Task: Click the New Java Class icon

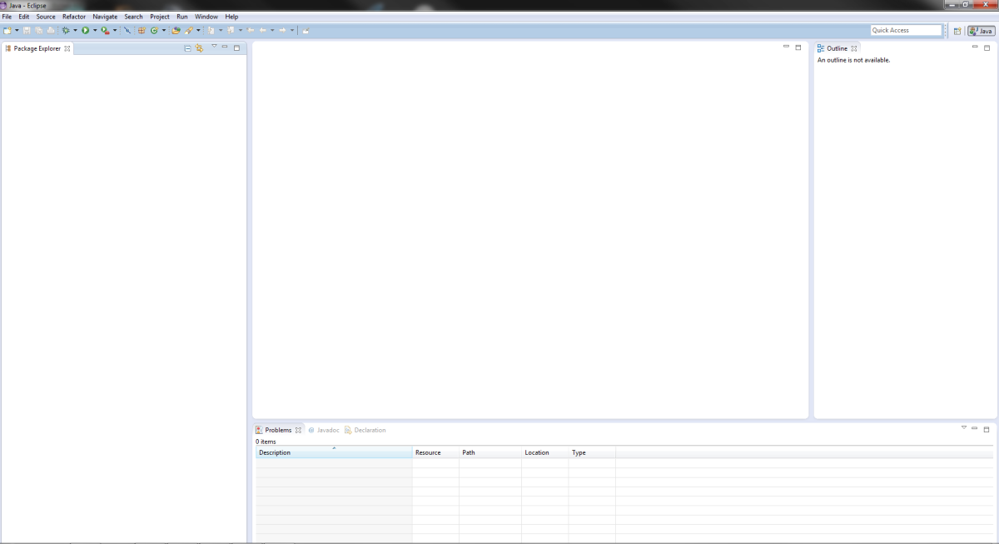Action: [x=154, y=30]
